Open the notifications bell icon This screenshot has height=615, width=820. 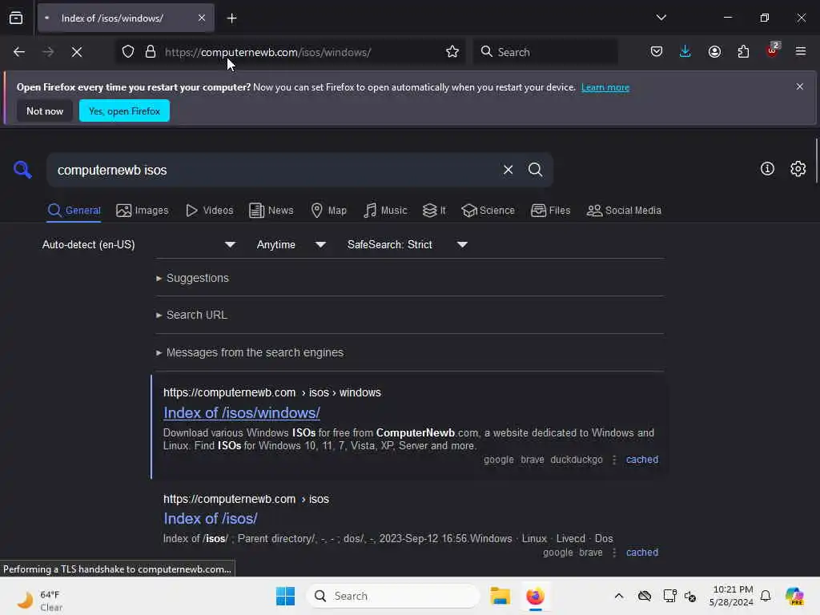click(766, 596)
